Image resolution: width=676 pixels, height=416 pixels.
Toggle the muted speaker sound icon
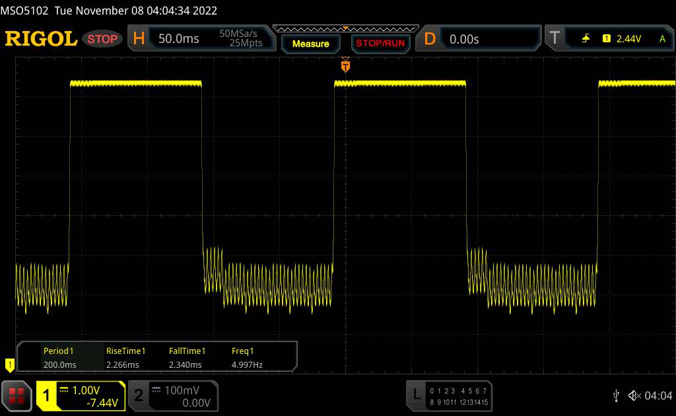point(634,396)
